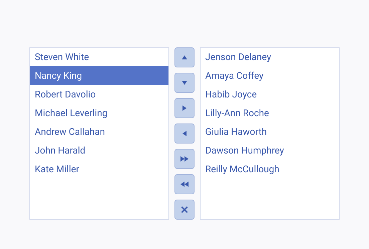The height and width of the screenshot is (249, 369).
Task: Select Steven White in left list
Action: [99, 57]
